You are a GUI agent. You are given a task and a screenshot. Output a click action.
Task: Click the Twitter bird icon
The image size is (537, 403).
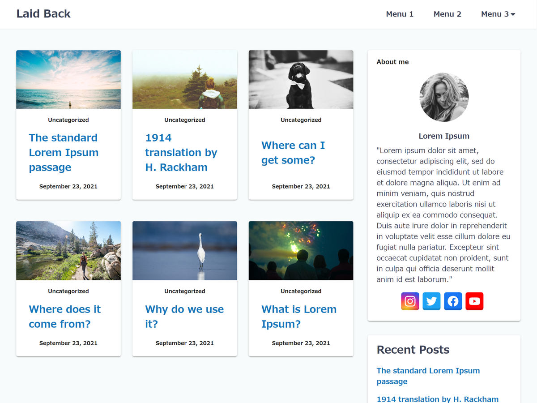(431, 301)
